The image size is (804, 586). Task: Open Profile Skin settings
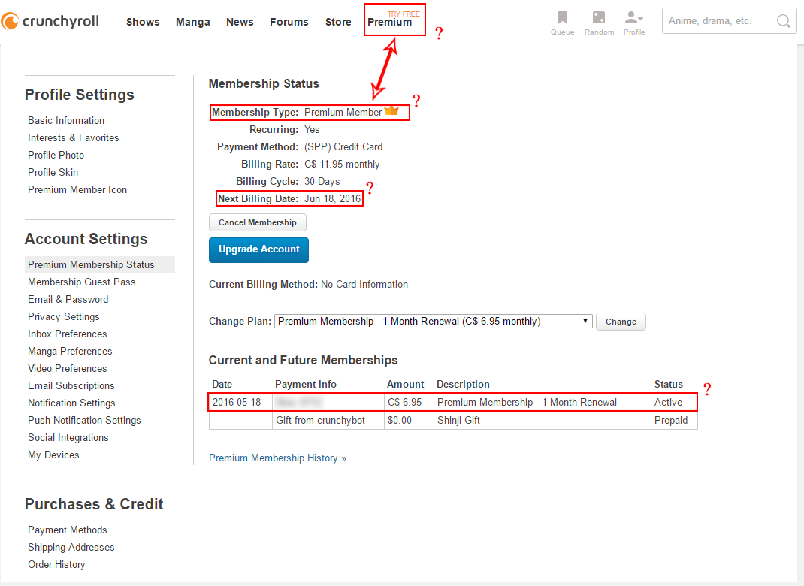53,172
